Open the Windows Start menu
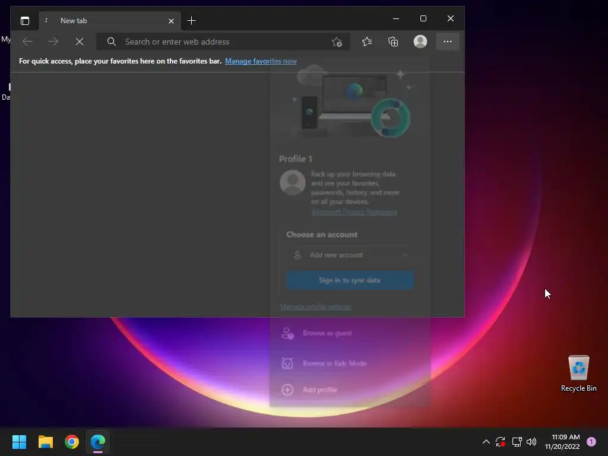 coord(19,442)
